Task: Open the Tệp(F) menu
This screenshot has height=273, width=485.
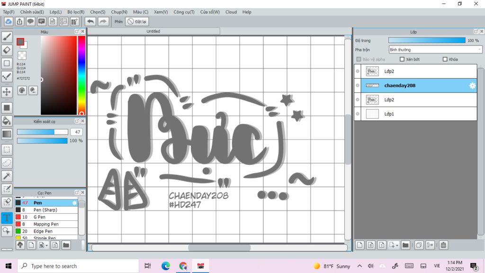Action: click(9, 12)
